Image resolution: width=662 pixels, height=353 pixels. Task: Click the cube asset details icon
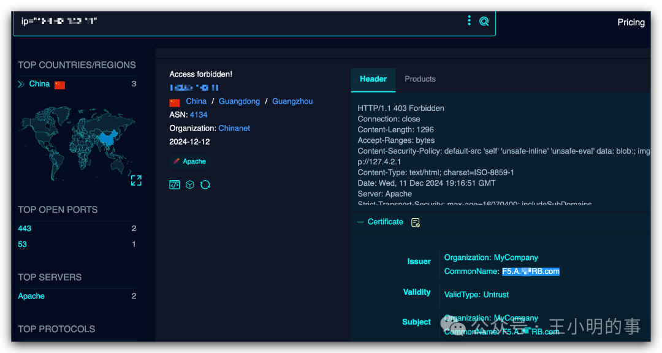click(190, 184)
